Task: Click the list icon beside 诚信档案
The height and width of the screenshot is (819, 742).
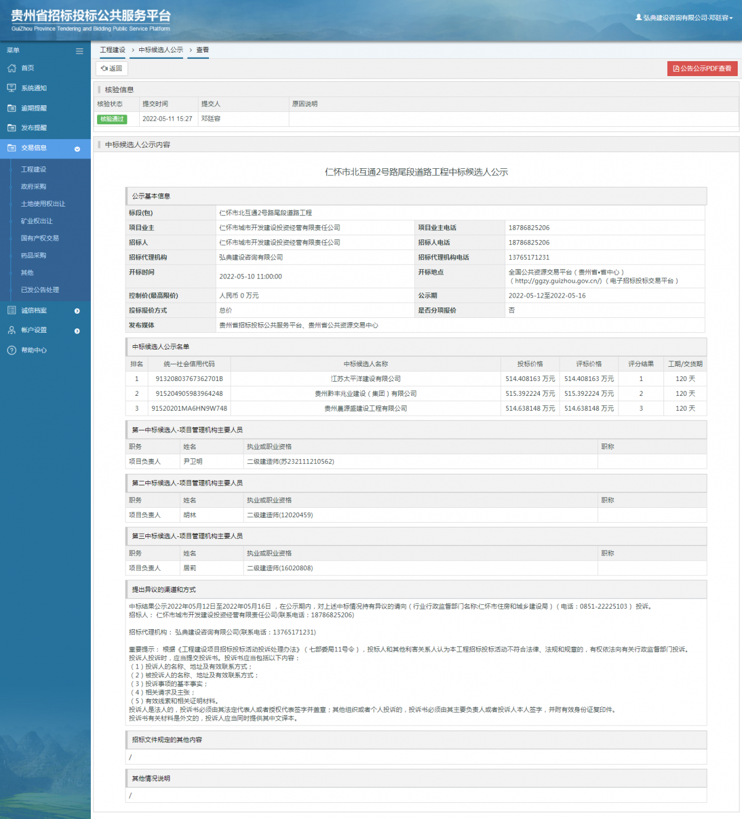Action: 11,310
